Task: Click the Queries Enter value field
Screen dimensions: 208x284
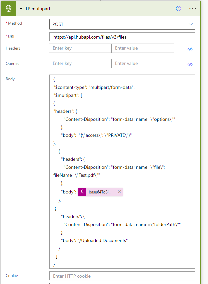Action: [143, 64]
